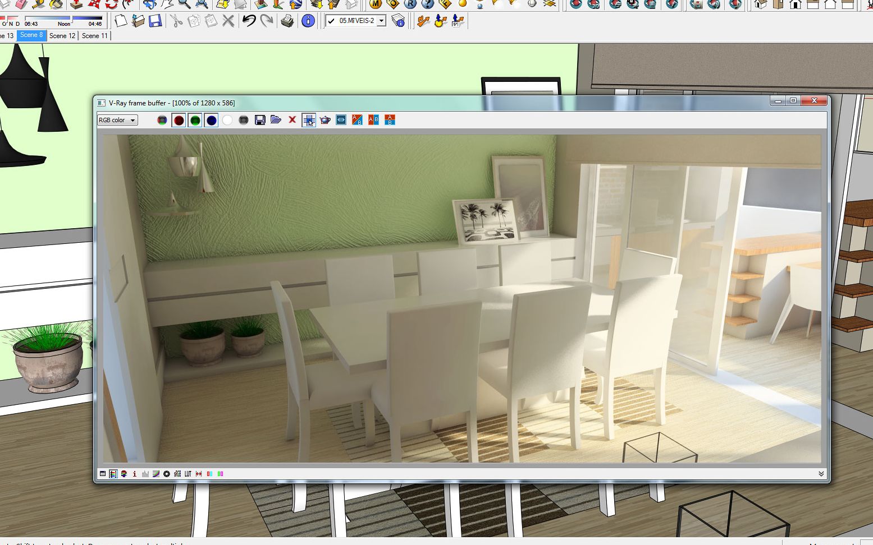873x545 pixels.
Task: Toggle sRGB display mode
Action: [177, 474]
